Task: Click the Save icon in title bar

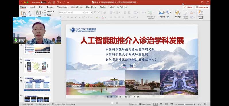Action: [54, 2]
